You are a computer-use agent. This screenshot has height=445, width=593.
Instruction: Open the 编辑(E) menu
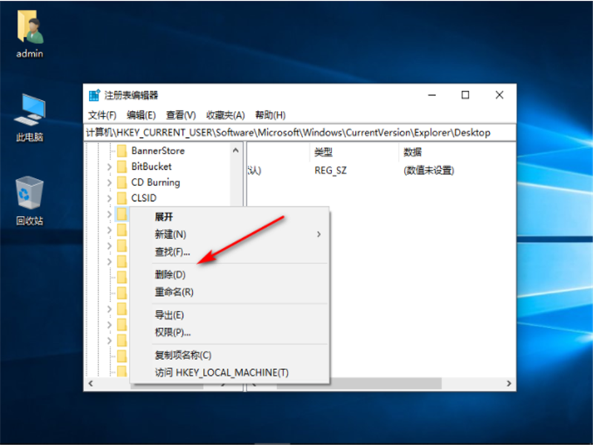[x=139, y=114]
